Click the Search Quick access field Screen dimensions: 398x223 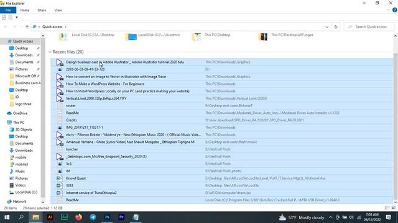369,27
